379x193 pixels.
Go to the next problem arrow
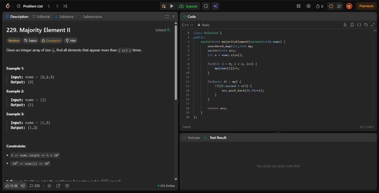tap(57, 6)
